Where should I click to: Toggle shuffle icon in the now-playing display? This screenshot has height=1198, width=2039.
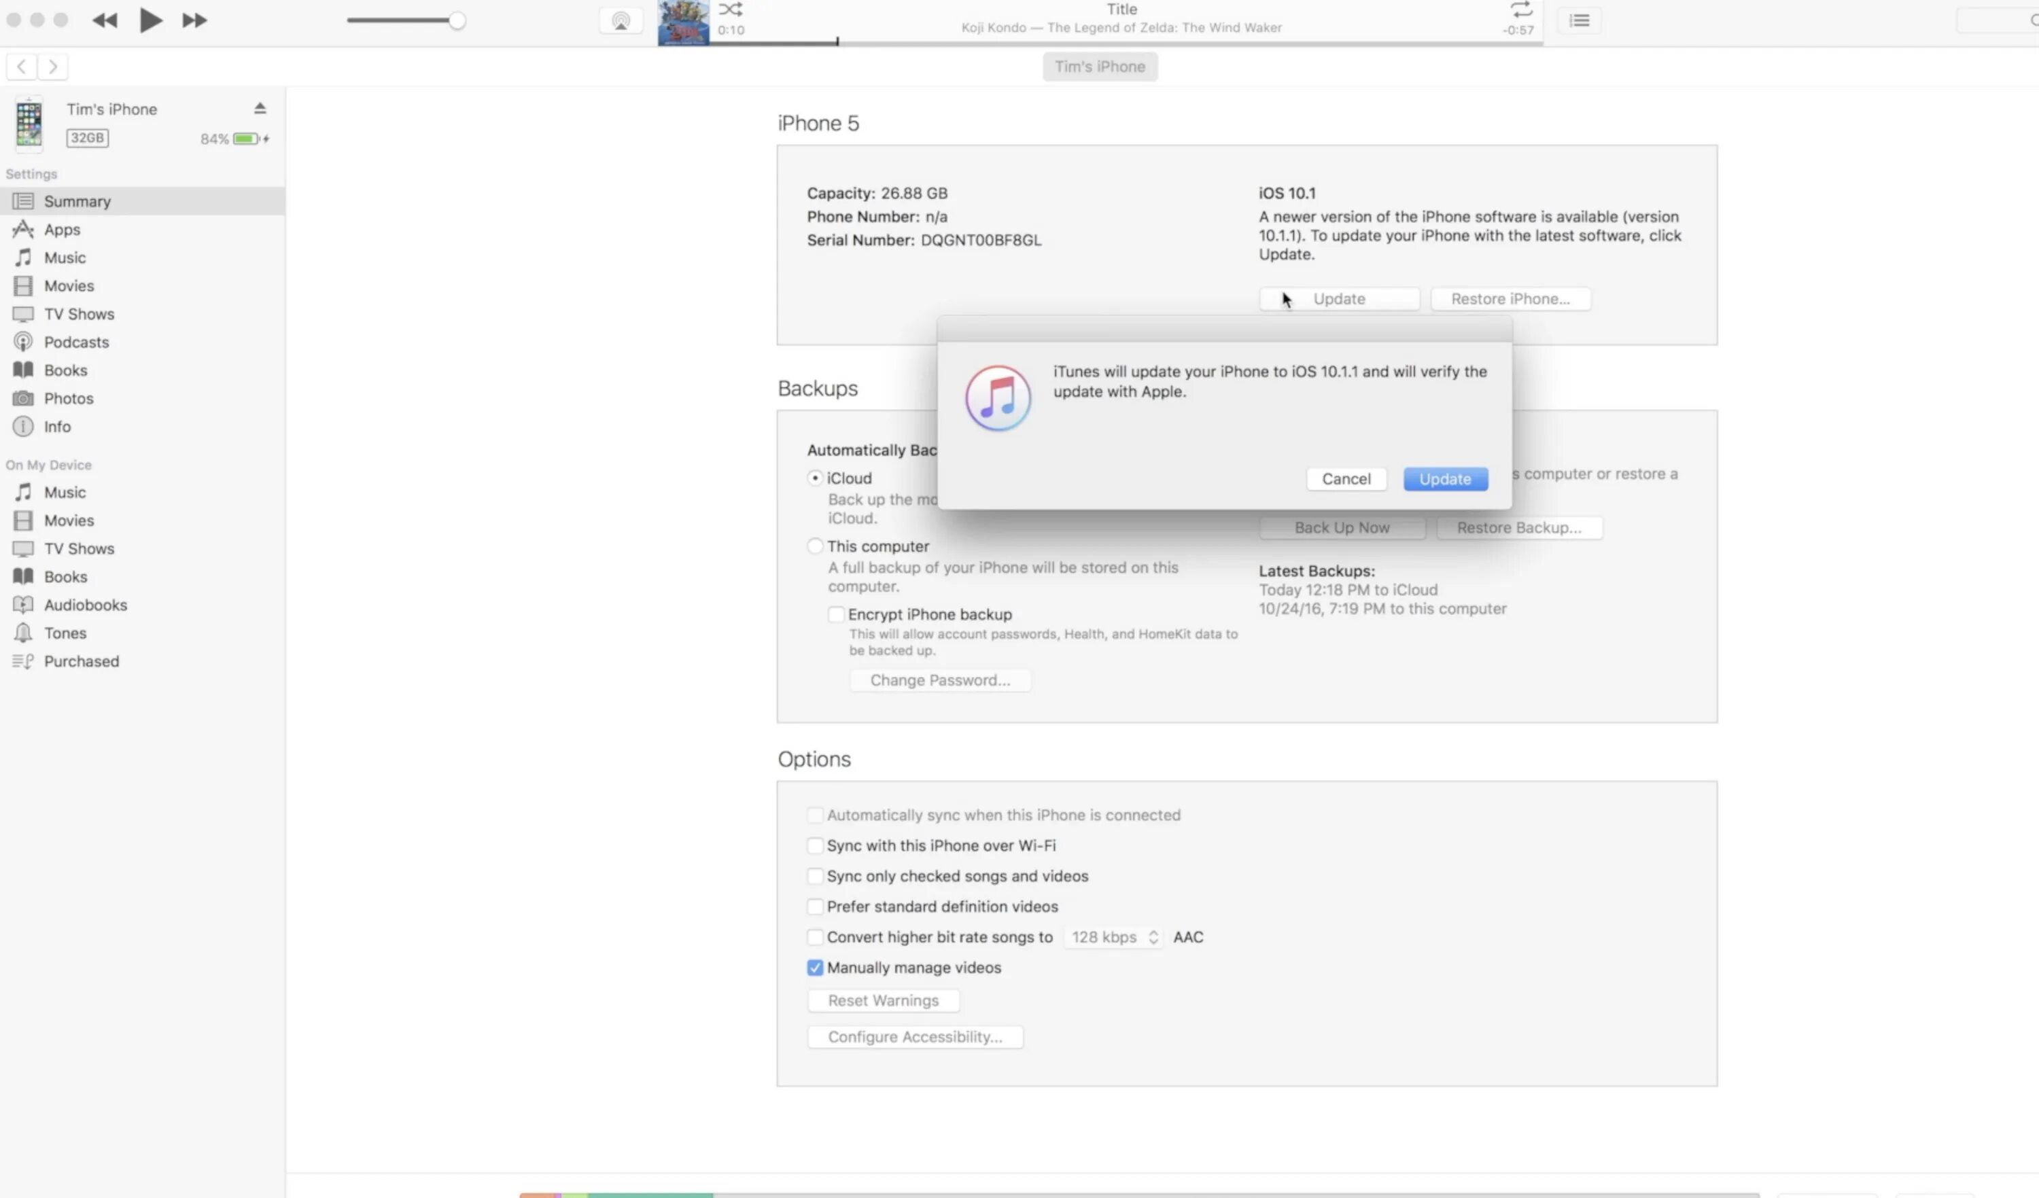[x=730, y=10]
